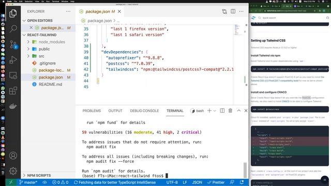Open Source Control view with badge
331x186 pixels.
tap(13, 44)
